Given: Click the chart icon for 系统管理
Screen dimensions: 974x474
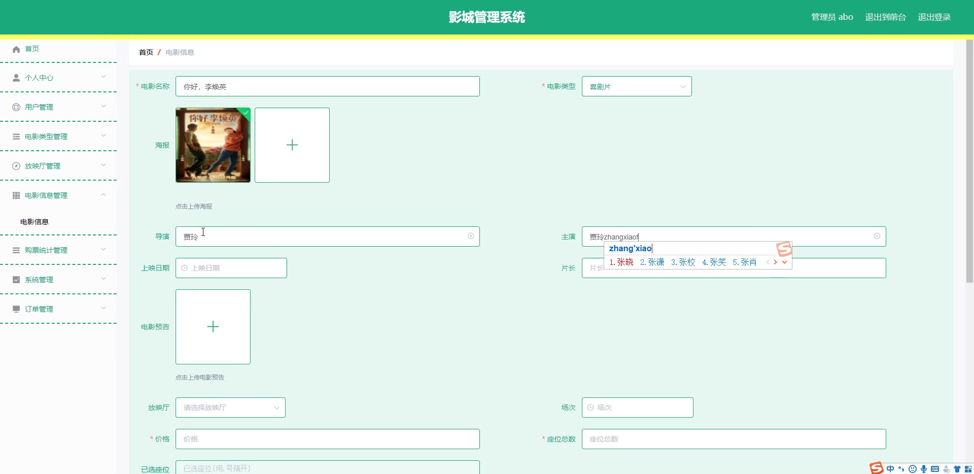Looking at the screenshot, I should pos(16,280).
